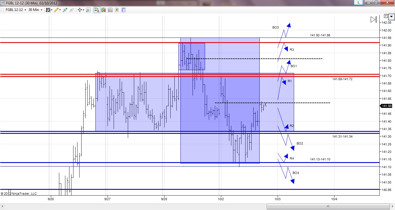395x210 pixels.
Task: Click the horizontal scrollbar thumb
Action: coord(328,206)
